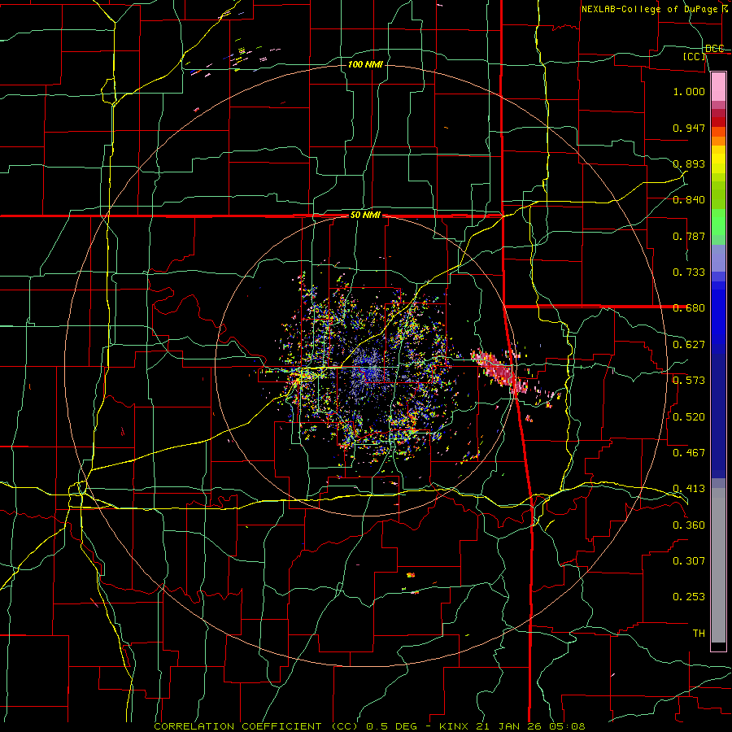Pick the pink segment atop the color bar
Image resolution: width=732 pixels, height=732 pixels.
point(718,87)
